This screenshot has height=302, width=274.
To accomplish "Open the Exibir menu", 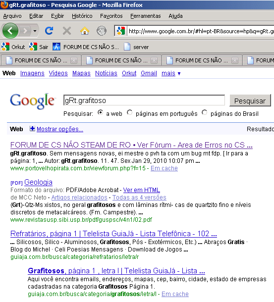I will tap(57, 16).
